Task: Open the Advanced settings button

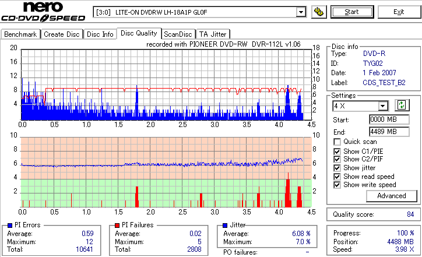Action: (392, 196)
